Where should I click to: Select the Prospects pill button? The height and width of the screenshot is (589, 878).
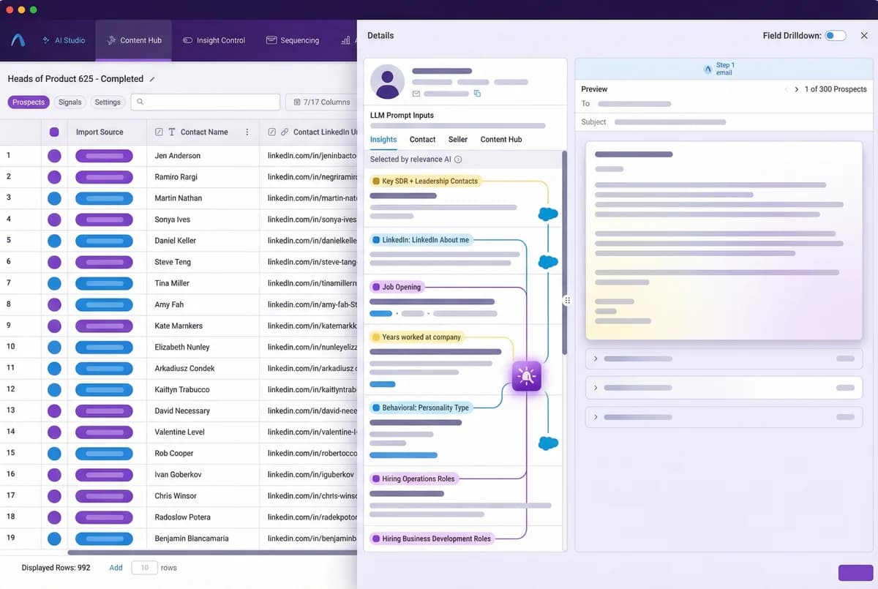28,102
